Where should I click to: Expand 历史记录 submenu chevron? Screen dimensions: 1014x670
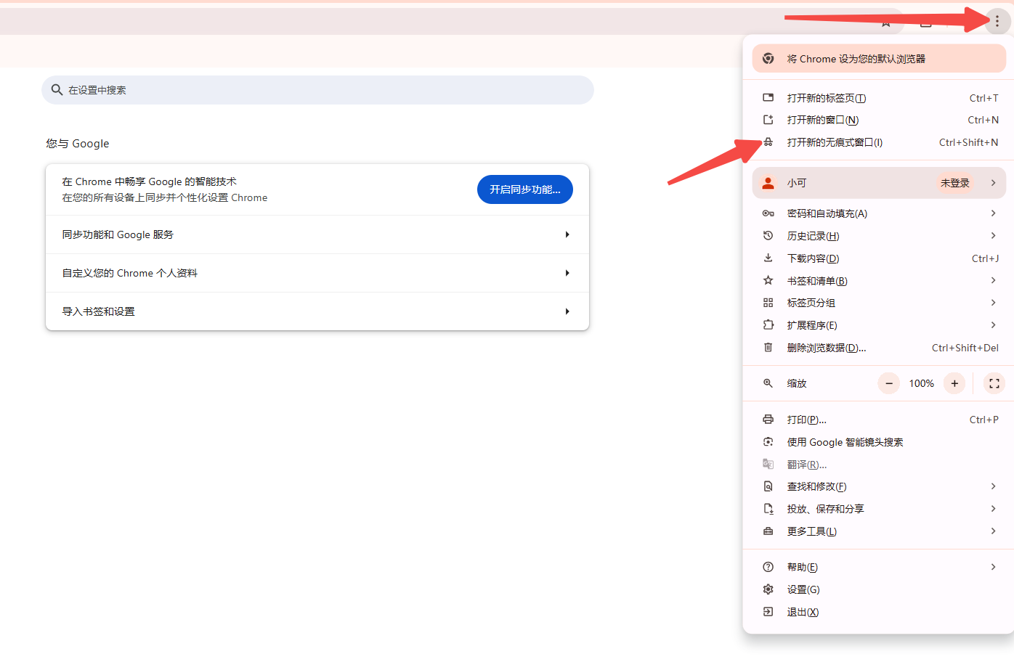[x=993, y=236]
